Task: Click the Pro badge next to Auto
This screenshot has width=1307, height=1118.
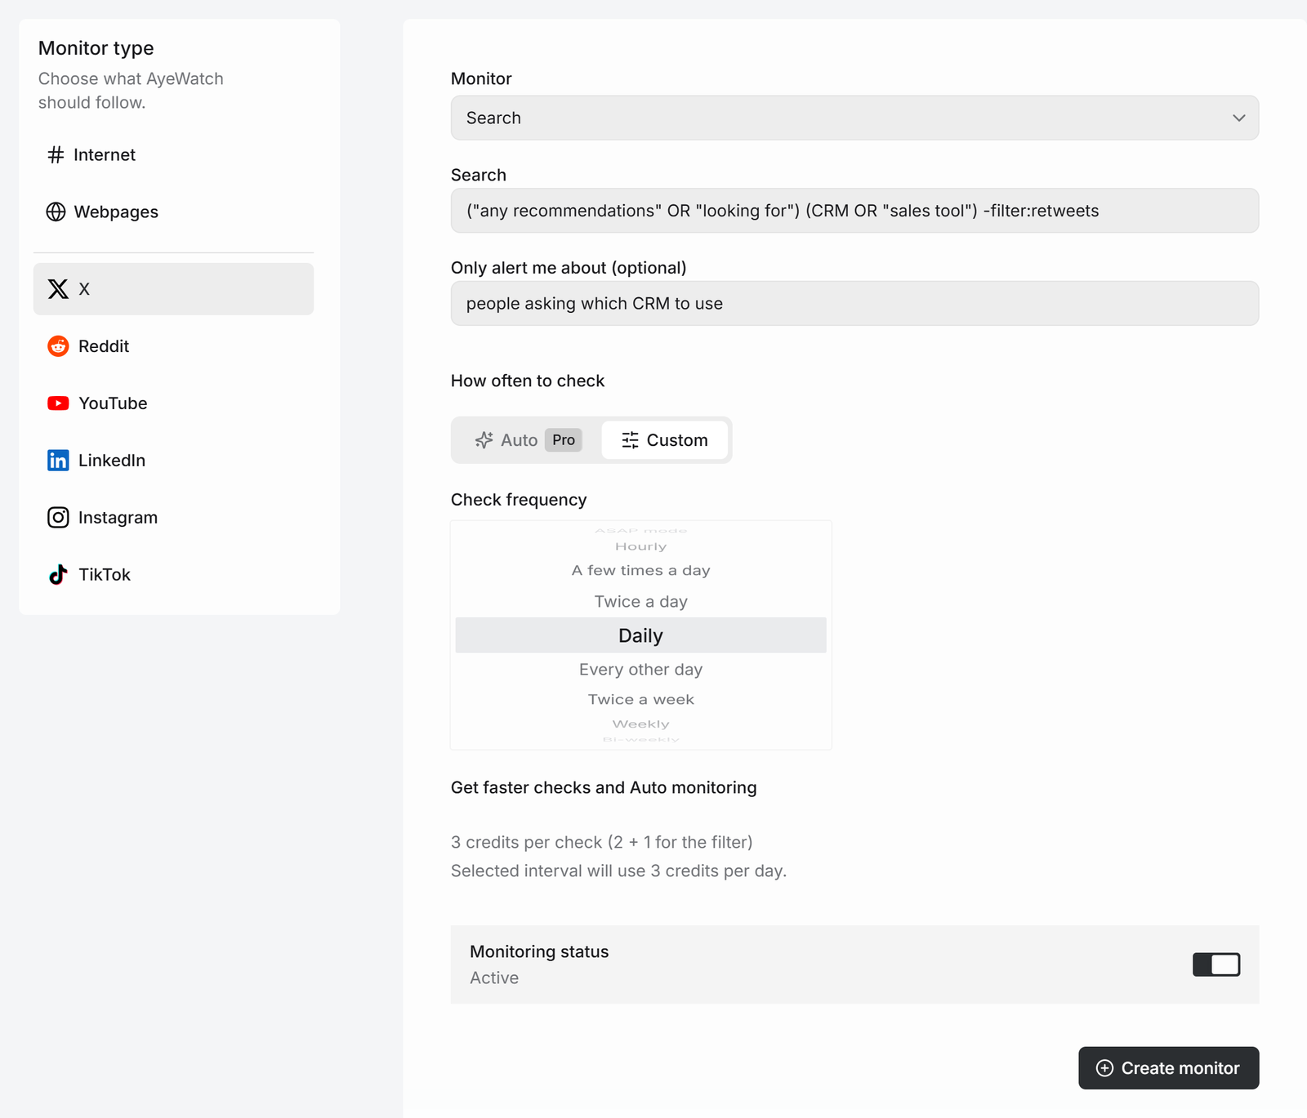Action: point(564,440)
